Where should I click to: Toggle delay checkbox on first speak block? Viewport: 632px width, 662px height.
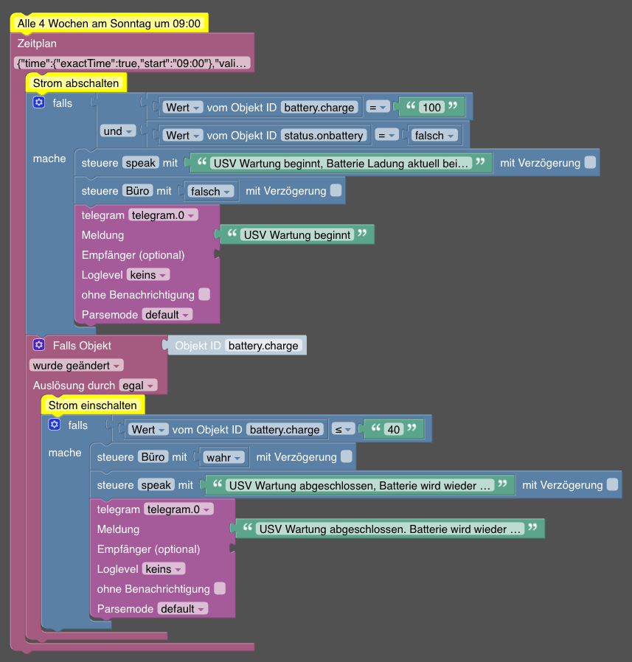[x=590, y=162]
